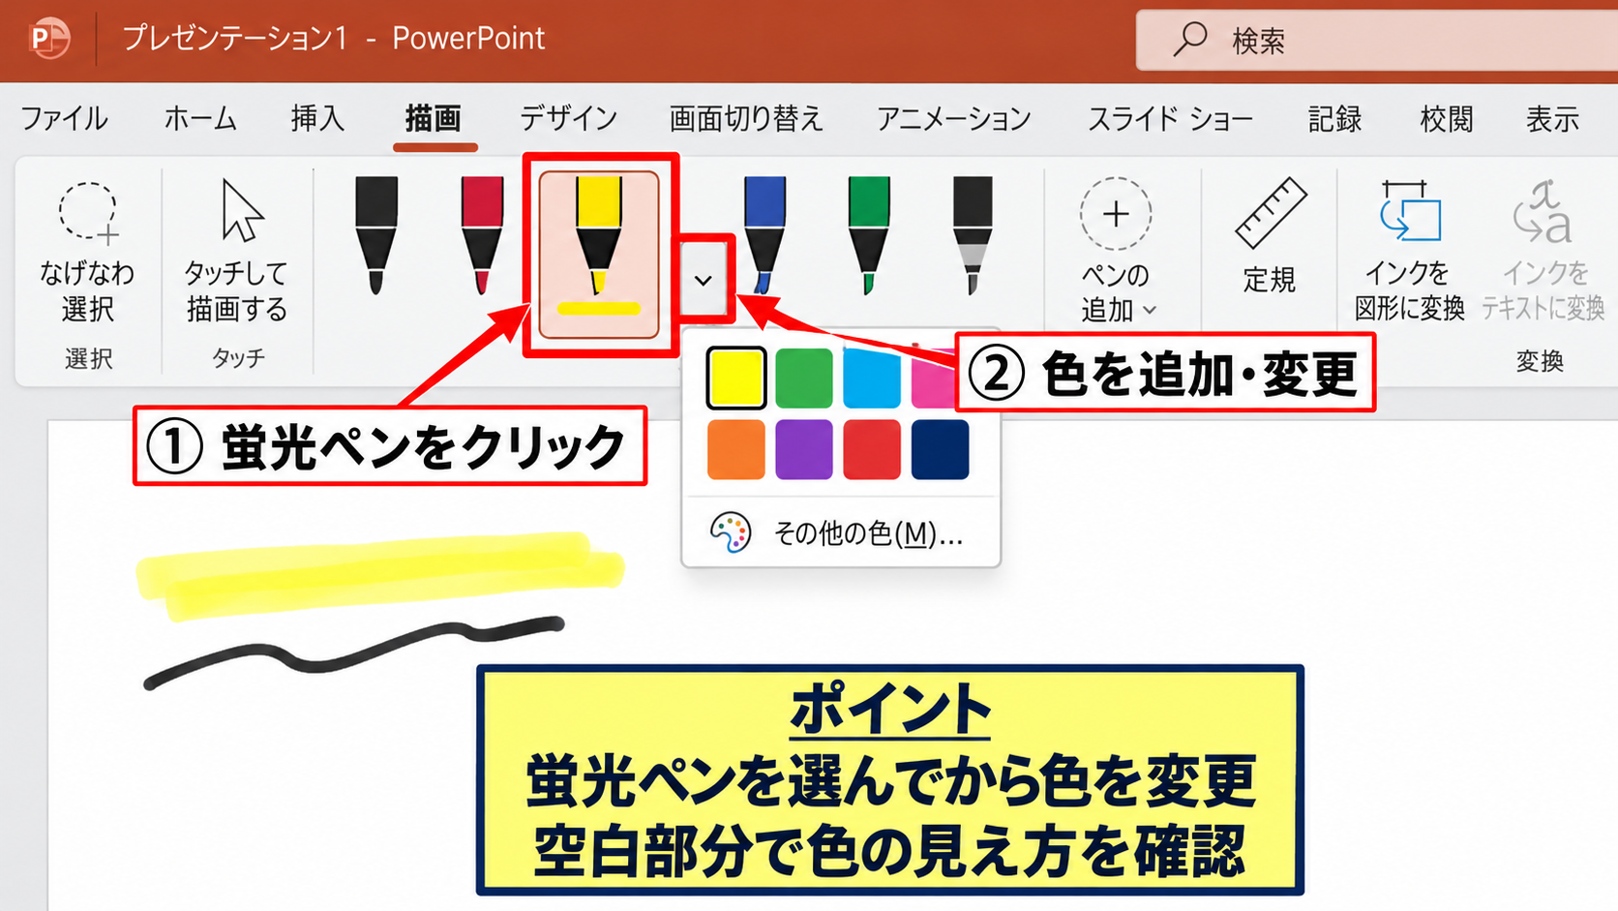Click インクをテキストに変換 ink to text
This screenshot has height=911, width=1618.
coord(1543,252)
